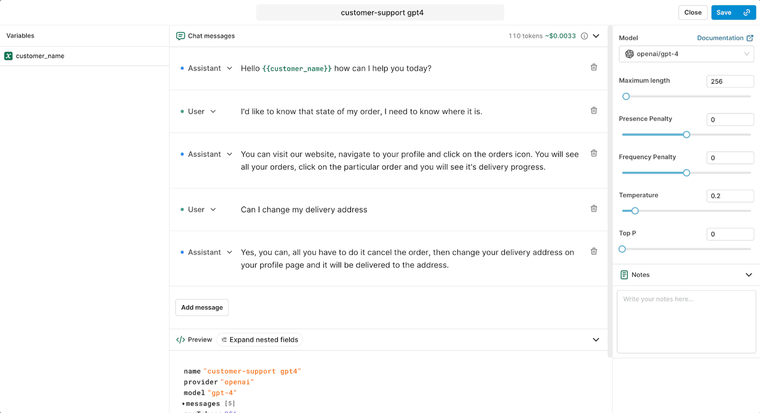The width and height of the screenshot is (760, 413).
Task: Delete the last Assistant message
Action: coord(593,252)
